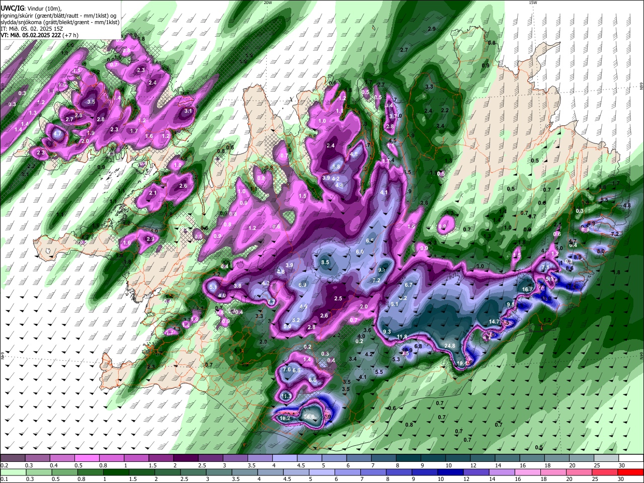Click the '14.7' precipitation value on map
644x483 pixels.
(494, 321)
